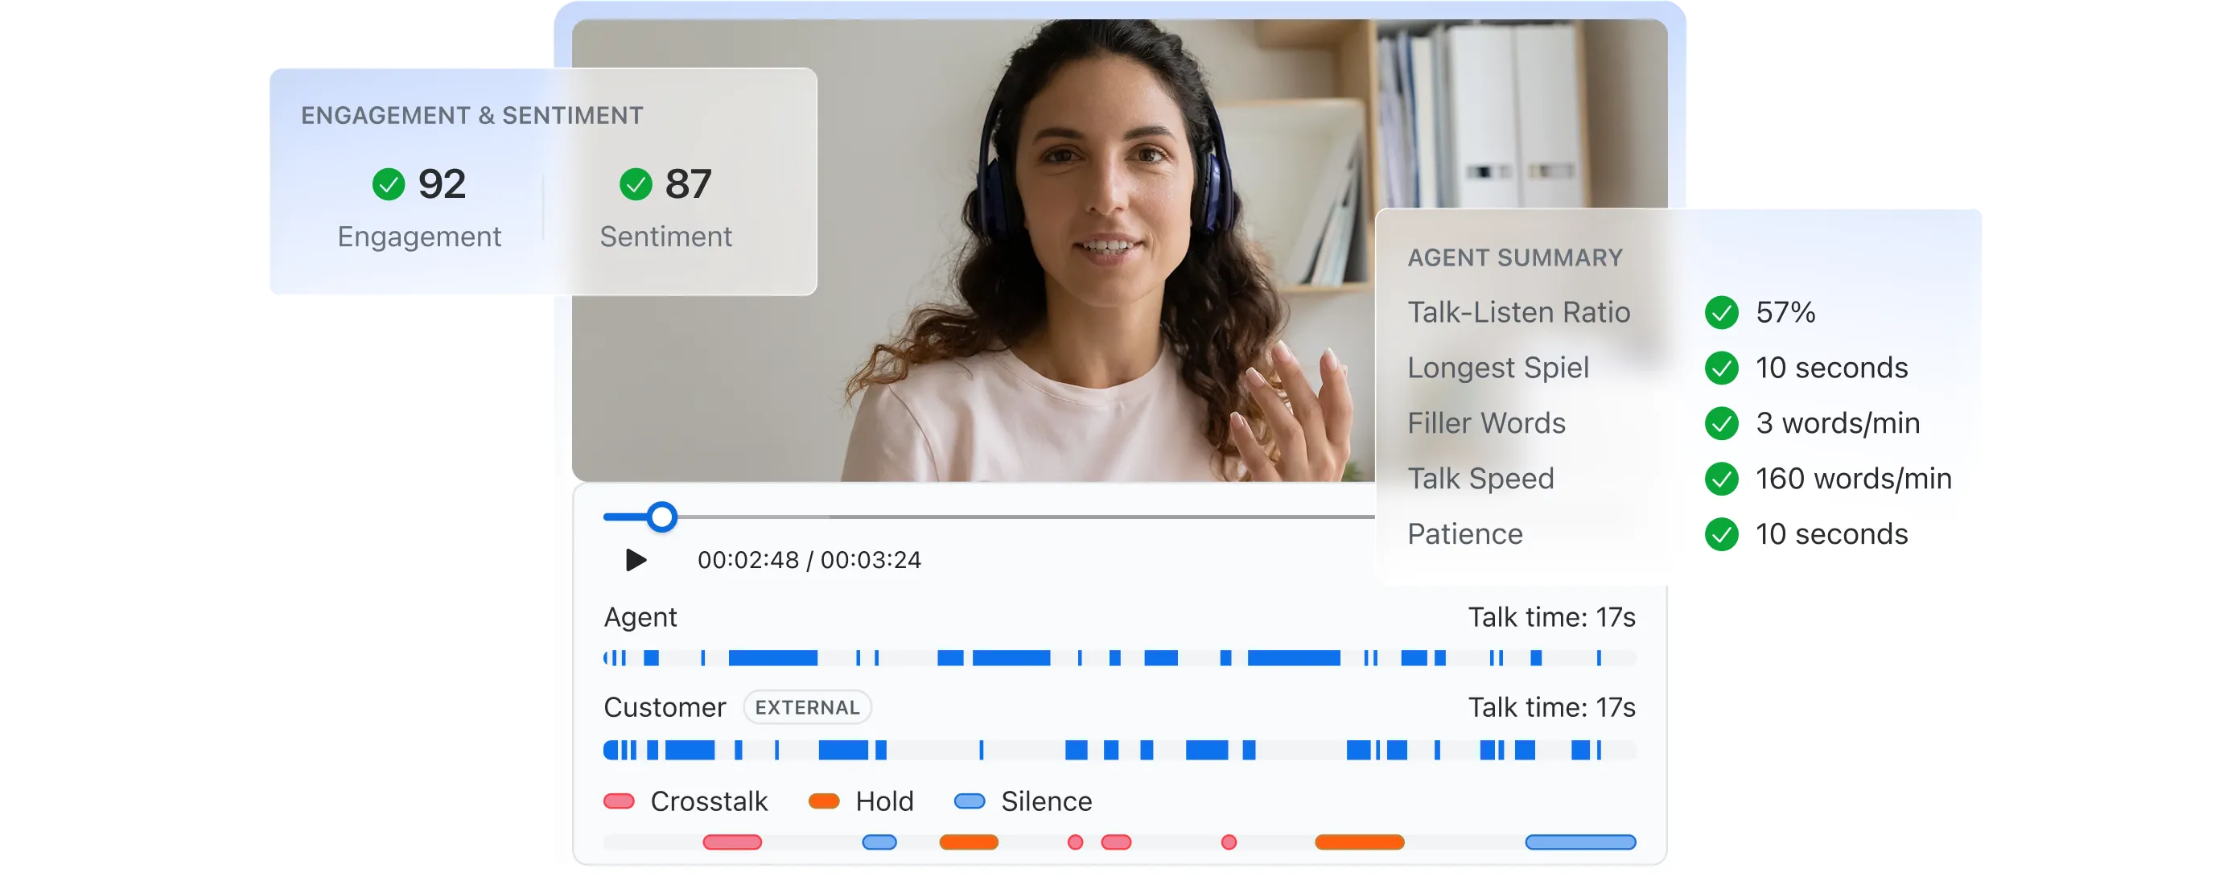This screenshot has height=885, width=2240.
Task: Click the green check beside 57%
Action: click(x=1721, y=312)
